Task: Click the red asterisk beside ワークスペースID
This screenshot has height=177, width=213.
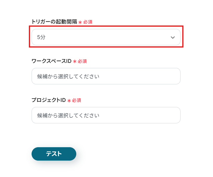Action: click(x=74, y=61)
